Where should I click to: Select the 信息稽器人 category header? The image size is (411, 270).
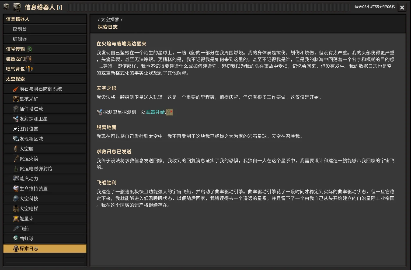click(45, 19)
